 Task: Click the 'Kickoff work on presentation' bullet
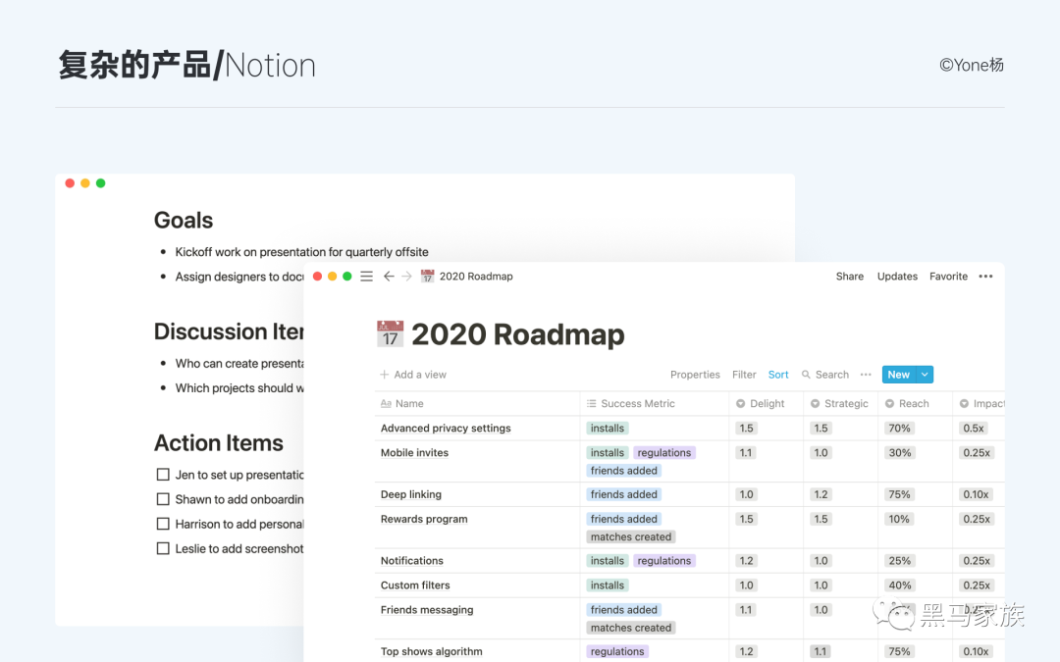pyautogui.click(x=301, y=252)
